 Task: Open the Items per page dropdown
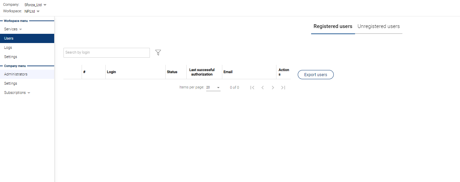click(x=213, y=88)
